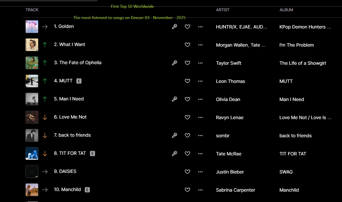
Task: Open lyrics microphone icon for Golden
Action: pyautogui.click(x=175, y=26)
